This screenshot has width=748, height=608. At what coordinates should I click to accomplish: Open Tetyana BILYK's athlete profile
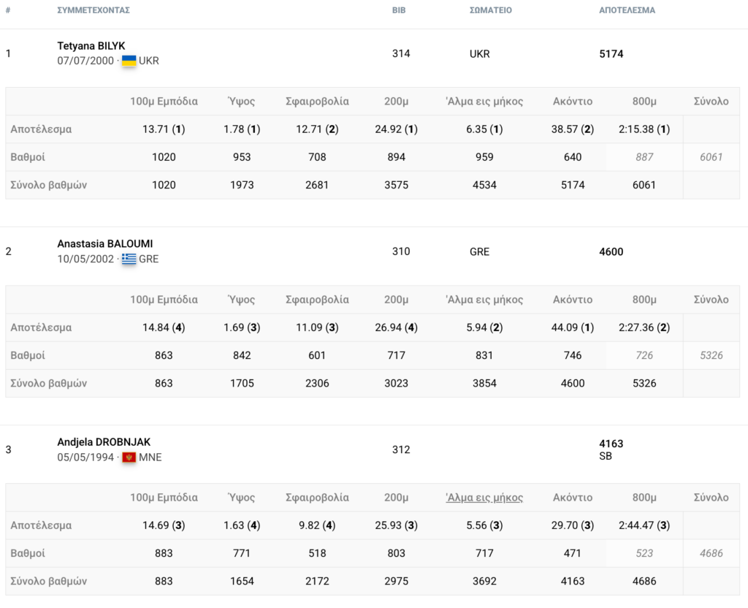coord(91,46)
